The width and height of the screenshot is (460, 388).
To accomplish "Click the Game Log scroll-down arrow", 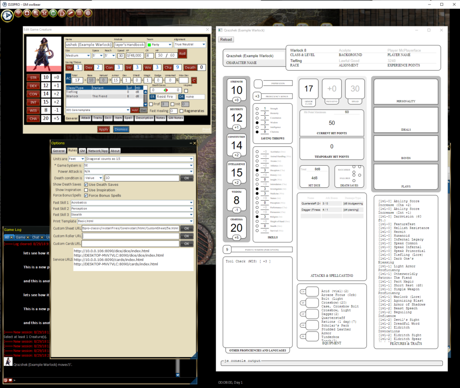I will point(177,375).
